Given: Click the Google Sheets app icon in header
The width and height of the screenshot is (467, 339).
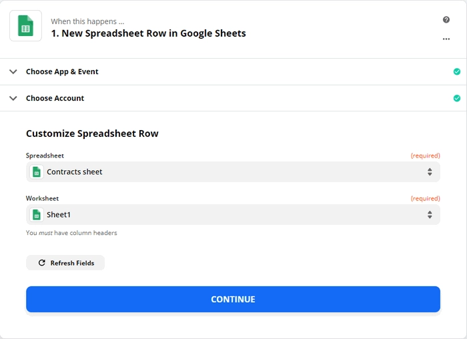Looking at the screenshot, I should tap(25, 25).
